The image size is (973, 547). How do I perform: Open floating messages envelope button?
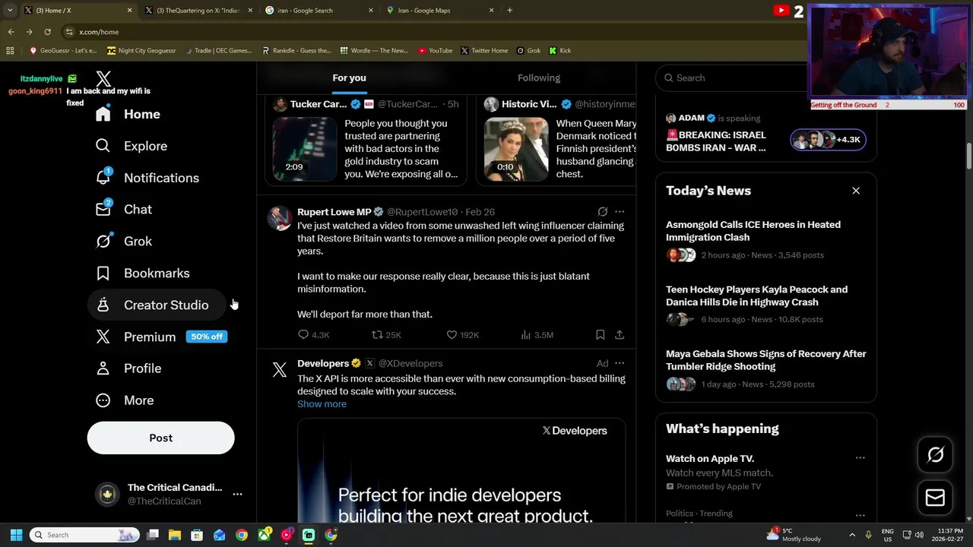coord(936,498)
